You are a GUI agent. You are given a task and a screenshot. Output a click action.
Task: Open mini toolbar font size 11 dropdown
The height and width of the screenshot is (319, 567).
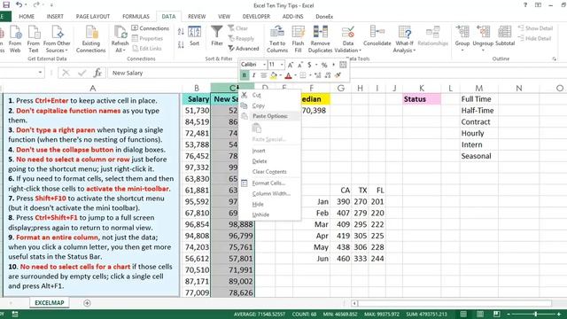[282, 65]
